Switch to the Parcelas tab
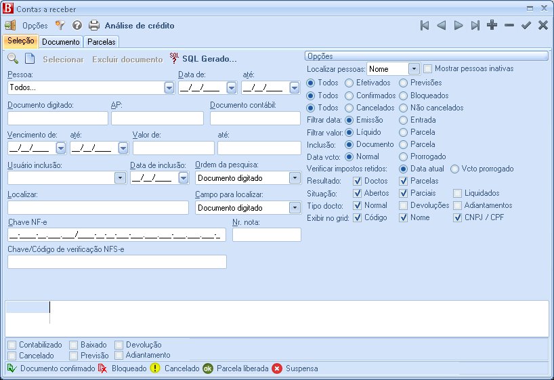The image size is (554, 380). 102,42
